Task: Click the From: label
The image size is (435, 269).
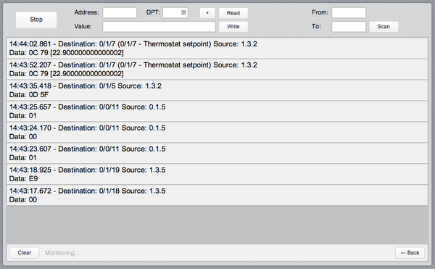Action: coord(320,12)
